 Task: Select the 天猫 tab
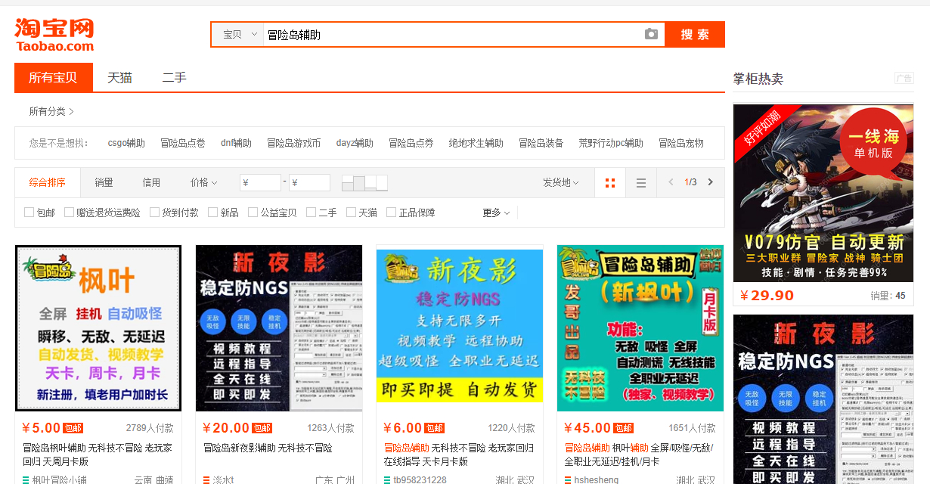tap(119, 77)
